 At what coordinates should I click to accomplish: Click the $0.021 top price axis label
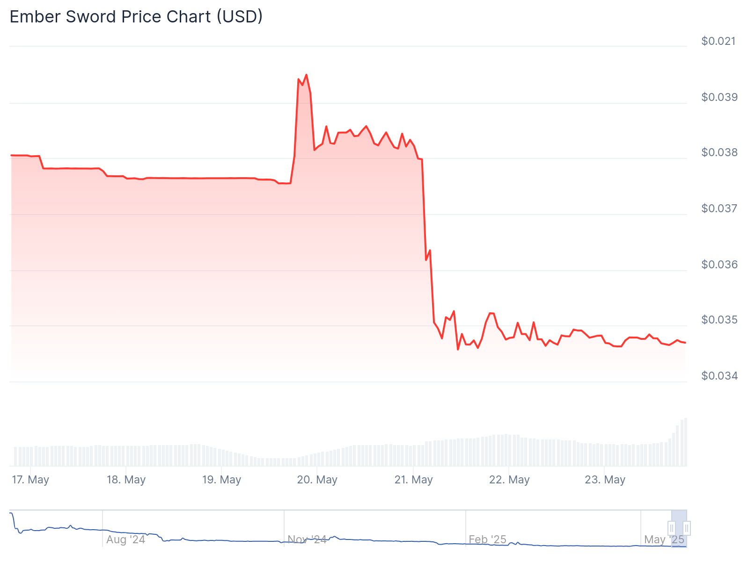tap(718, 41)
